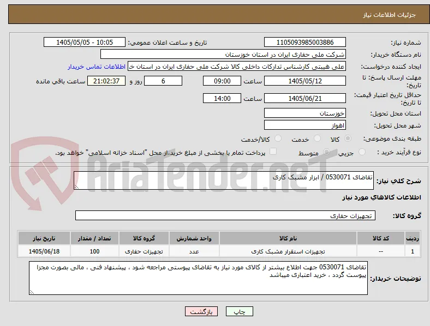Image resolution: width=430 pixels, height=326 pixels.
Task: Click buyer notes text area
Action: (198, 278)
